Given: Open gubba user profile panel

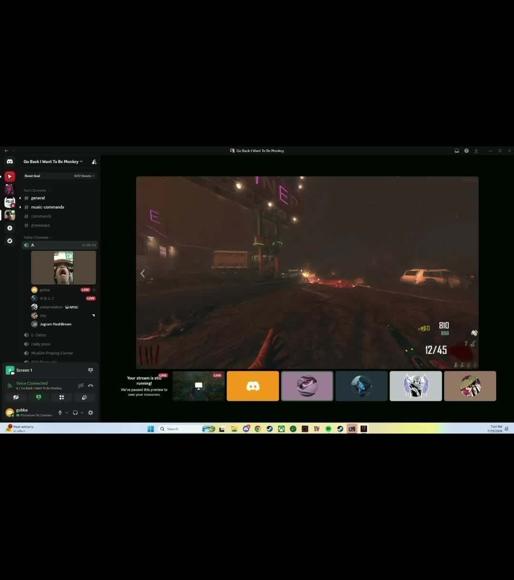Looking at the screenshot, I should tap(30, 413).
